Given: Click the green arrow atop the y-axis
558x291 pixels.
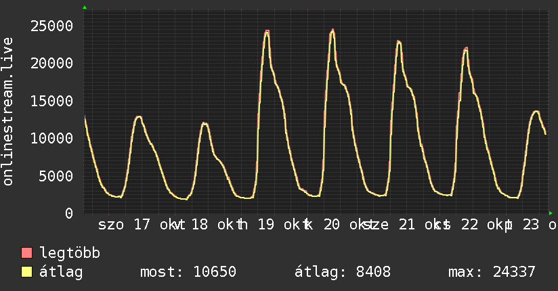Looking at the screenshot, I should [x=85, y=7].
